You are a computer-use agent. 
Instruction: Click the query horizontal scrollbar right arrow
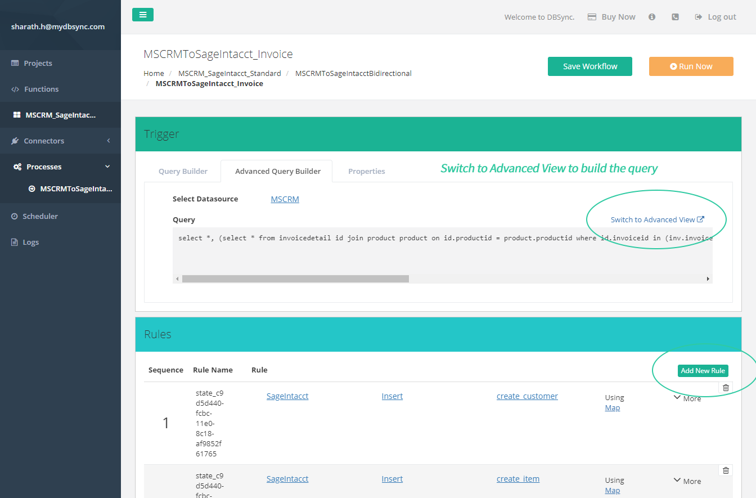708,279
